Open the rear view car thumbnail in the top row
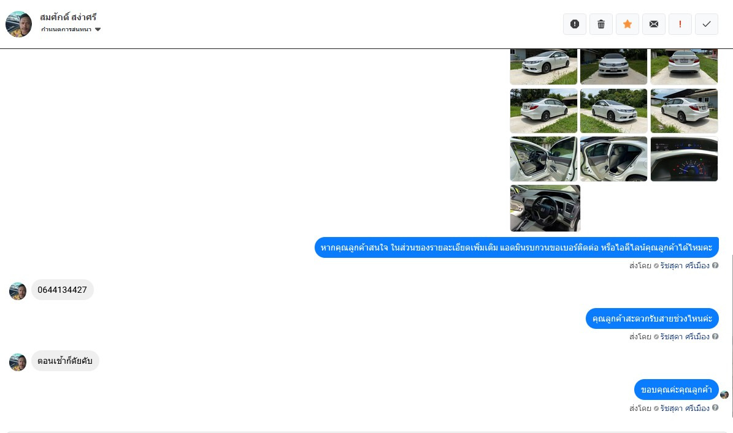 point(684,67)
